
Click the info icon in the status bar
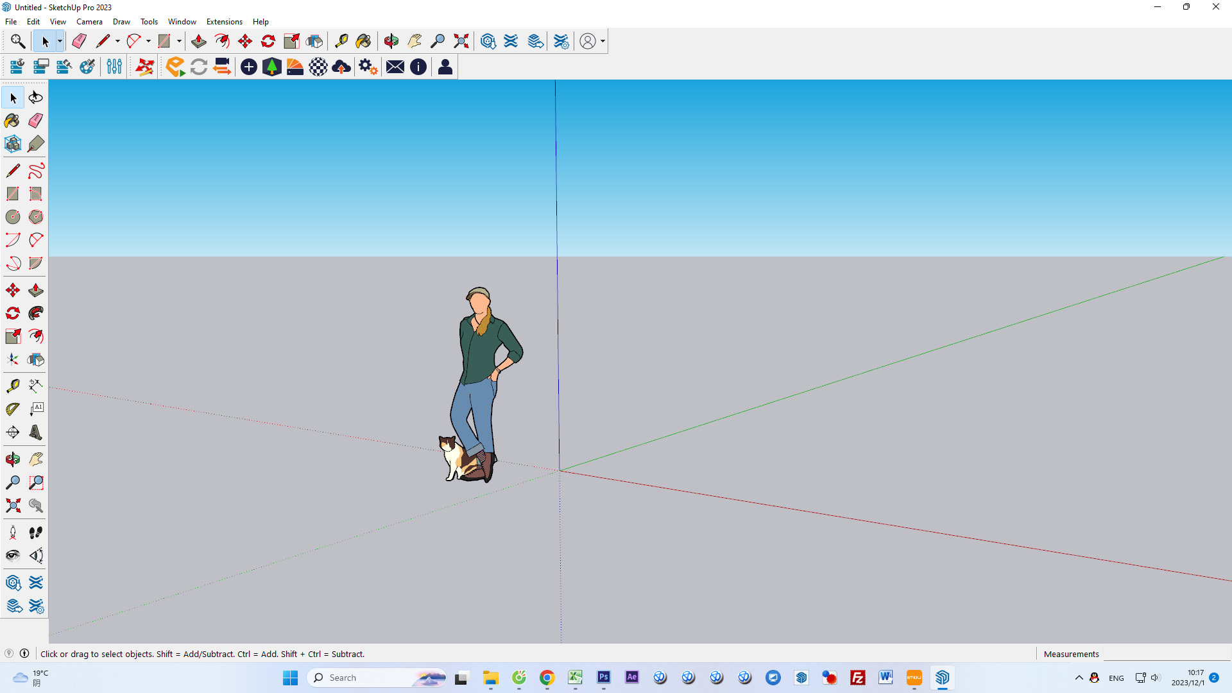(24, 653)
